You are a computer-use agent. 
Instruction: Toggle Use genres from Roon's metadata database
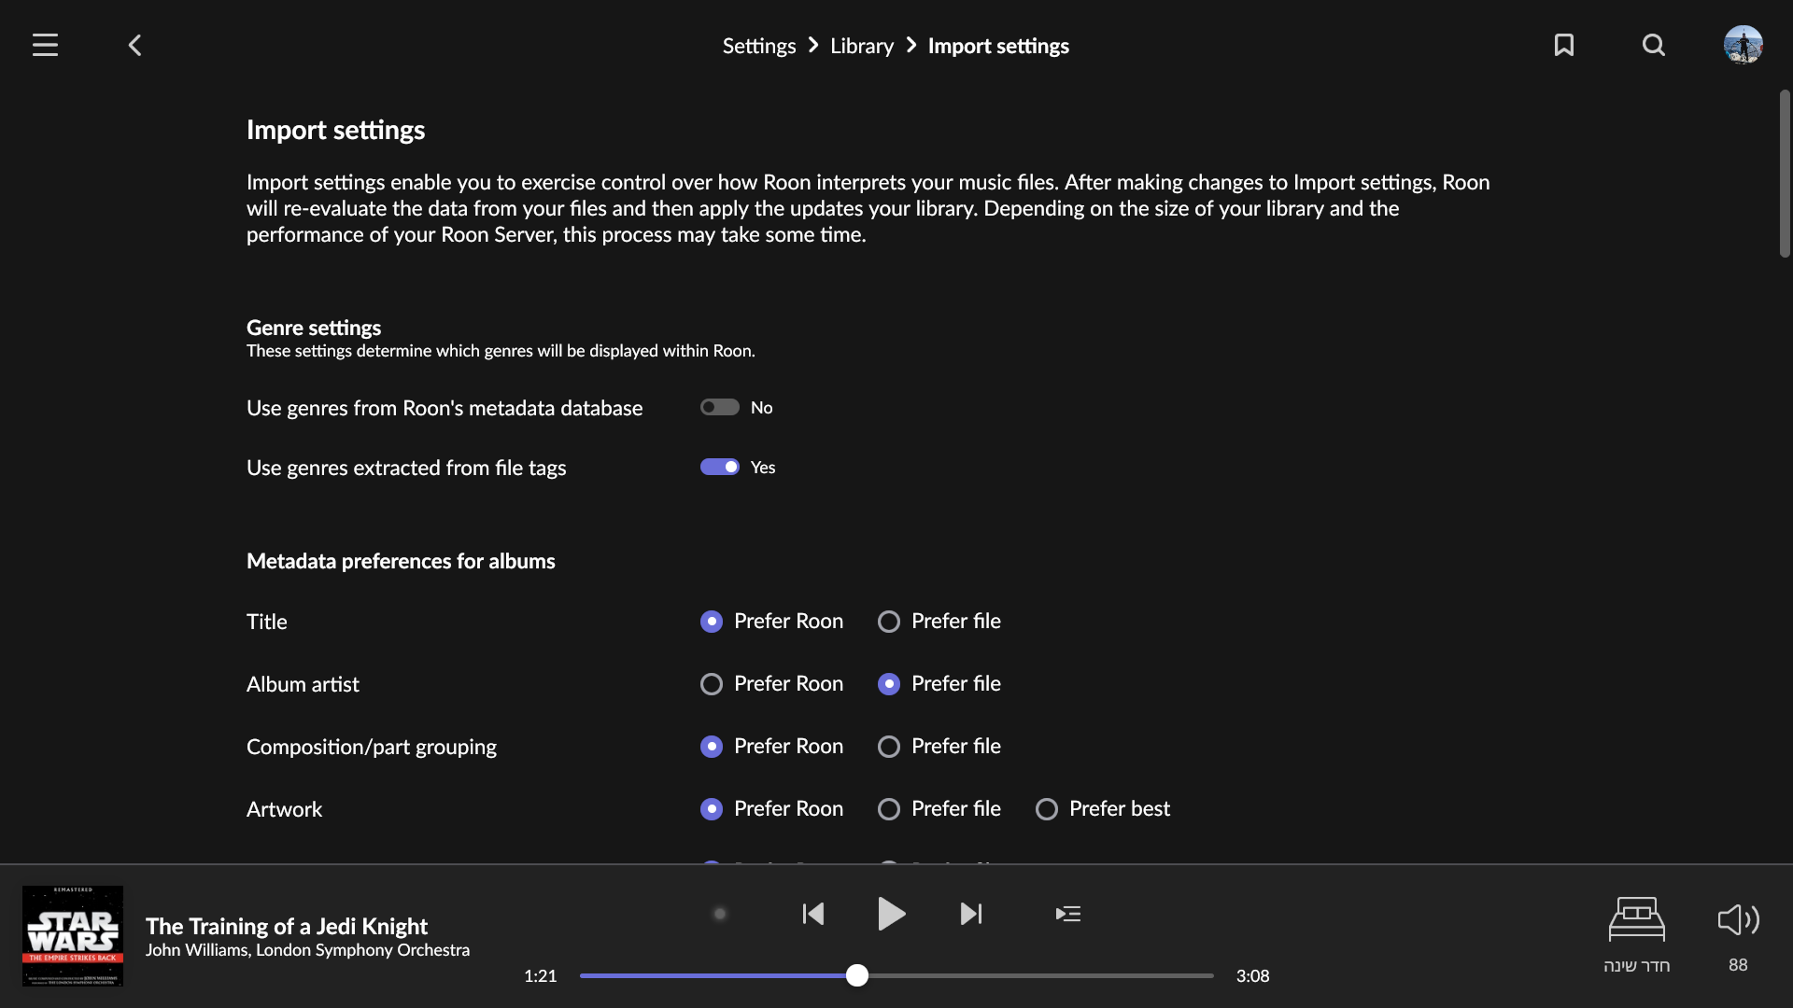click(x=720, y=407)
